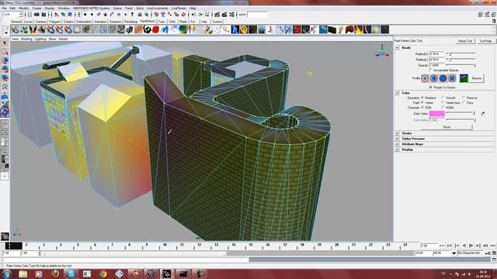
Task: Click the help question mark toolbar icon
Action: point(132,15)
